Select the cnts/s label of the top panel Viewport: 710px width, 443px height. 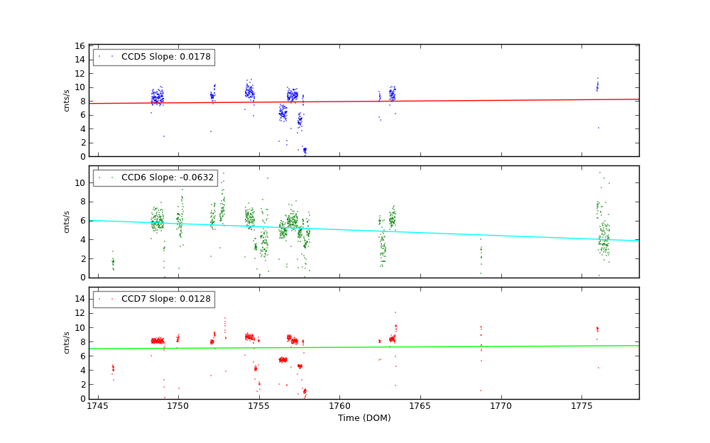(x=67, y=100)
